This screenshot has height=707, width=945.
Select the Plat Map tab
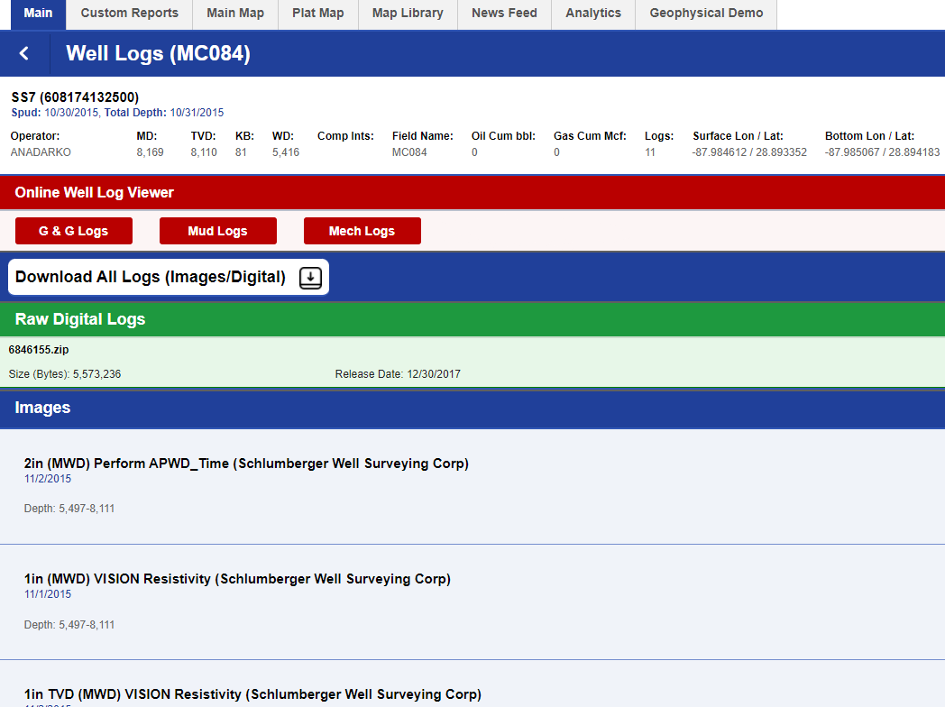point(317,14)
